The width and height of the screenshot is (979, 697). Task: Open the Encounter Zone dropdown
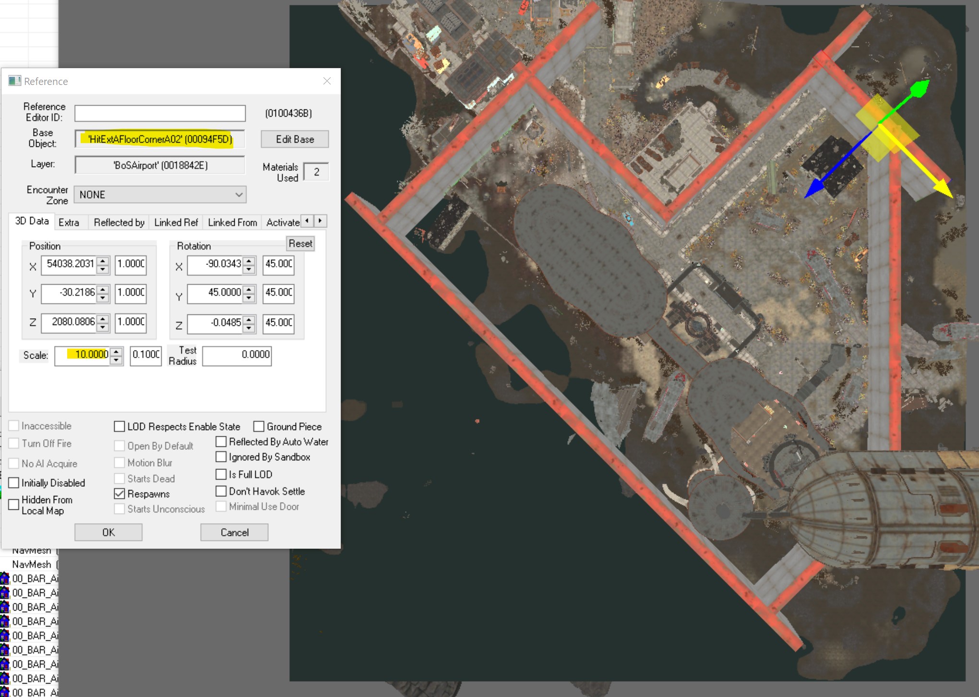pyautogui.click(x=239, y=194)
